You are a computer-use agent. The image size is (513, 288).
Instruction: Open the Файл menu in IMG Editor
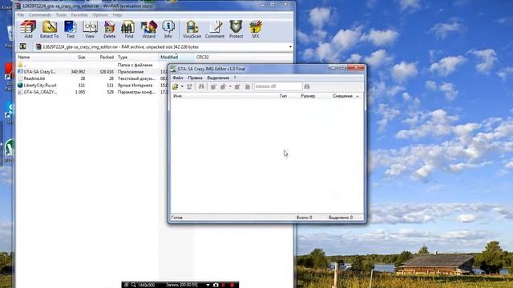tap(178, 78)
